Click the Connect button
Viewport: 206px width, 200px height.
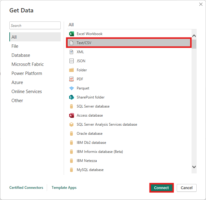[x=162, y=188]
